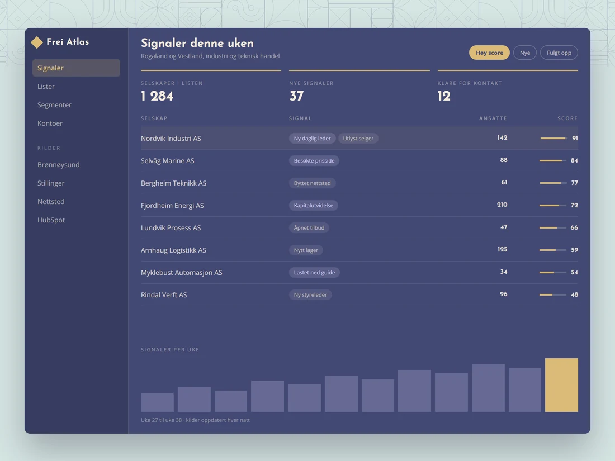615x461 pixels.
Task: Click the Nytt lager tag
Action: pyautogui.click(x=306, y=250)
